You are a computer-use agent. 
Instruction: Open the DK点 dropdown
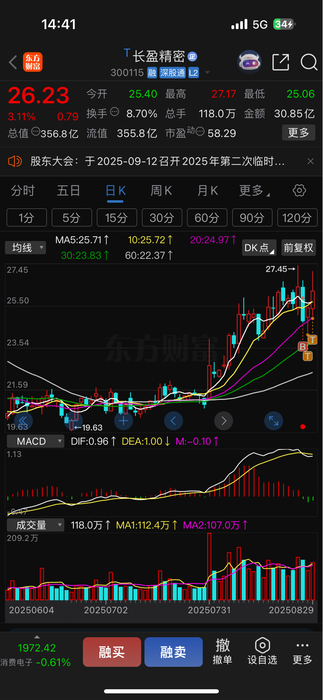259,248
